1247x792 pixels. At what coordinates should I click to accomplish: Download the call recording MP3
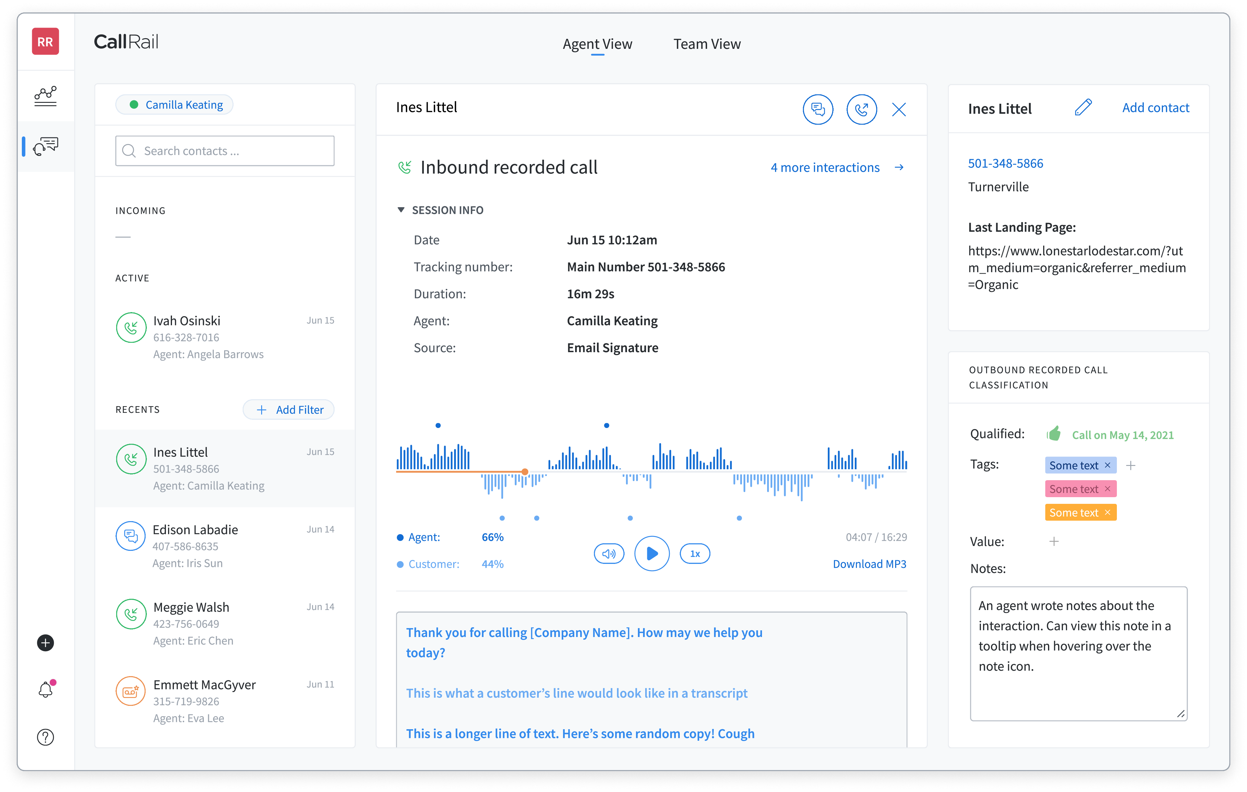[869, 564]
